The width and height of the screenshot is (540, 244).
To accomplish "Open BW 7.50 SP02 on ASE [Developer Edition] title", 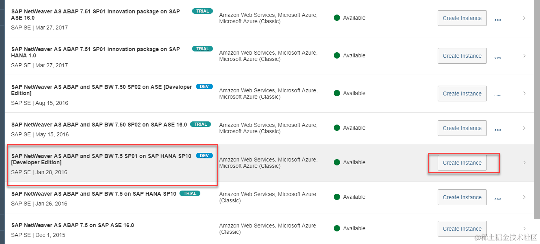I will pos(102,90).
